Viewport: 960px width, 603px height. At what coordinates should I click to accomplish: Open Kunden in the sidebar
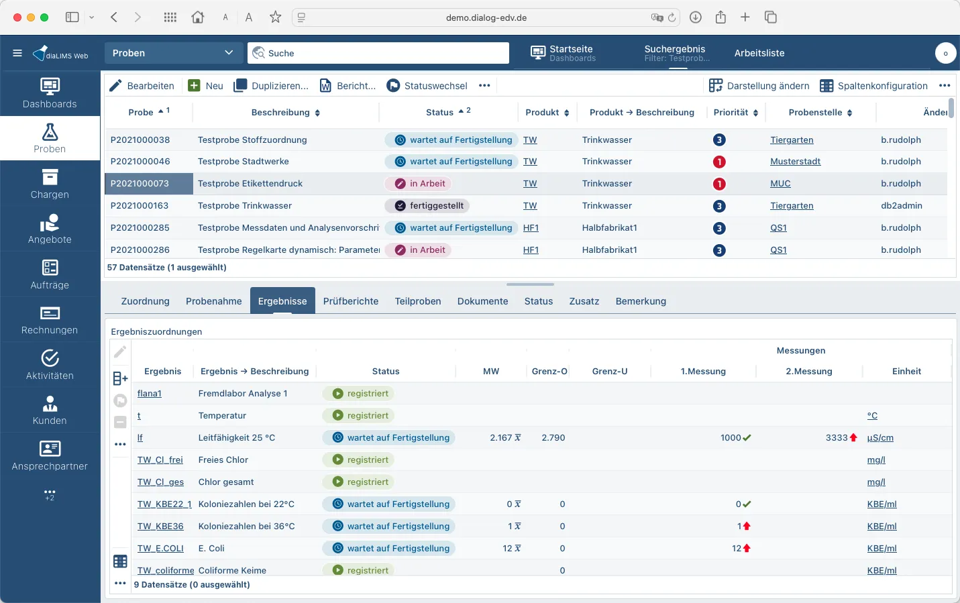pyautogui.click(x=50, y=410)
